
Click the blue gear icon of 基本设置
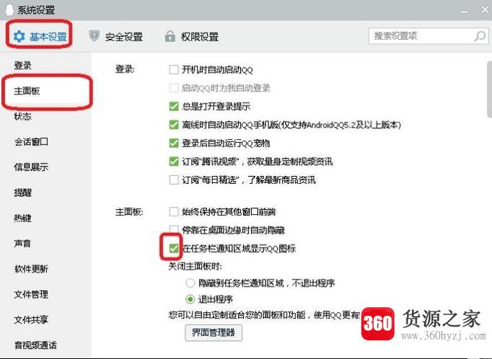click(19, 36)
